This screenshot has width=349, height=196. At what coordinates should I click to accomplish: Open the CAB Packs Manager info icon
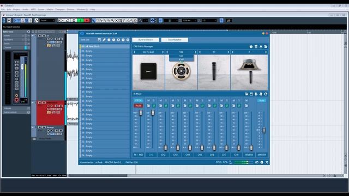(x=251, y=47)
